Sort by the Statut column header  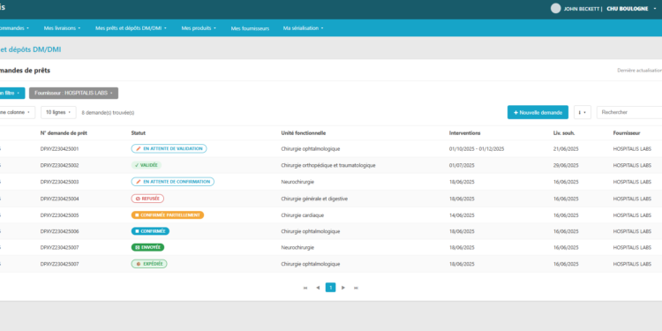pos(138,133)
